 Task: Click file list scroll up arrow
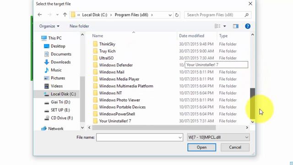252,35
